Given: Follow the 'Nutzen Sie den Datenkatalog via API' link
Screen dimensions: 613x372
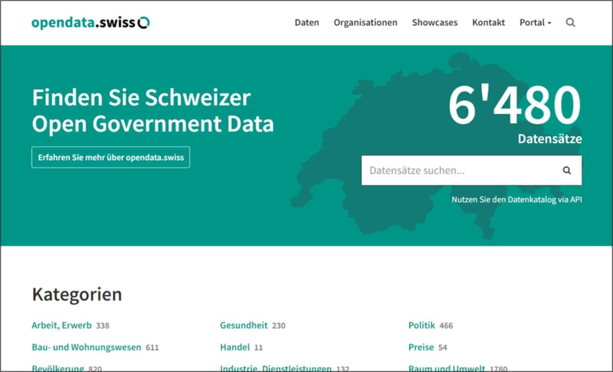Looking at the screenshot, I should [516, 200].
